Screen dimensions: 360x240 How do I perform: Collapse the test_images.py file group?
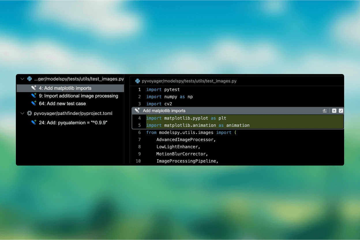(22, 79)
